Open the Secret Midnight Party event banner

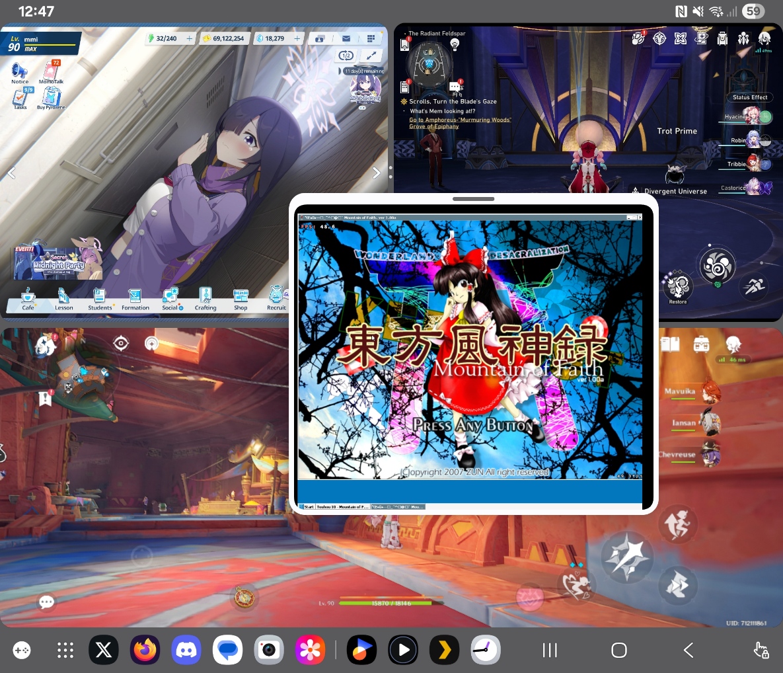click(58, 262)
